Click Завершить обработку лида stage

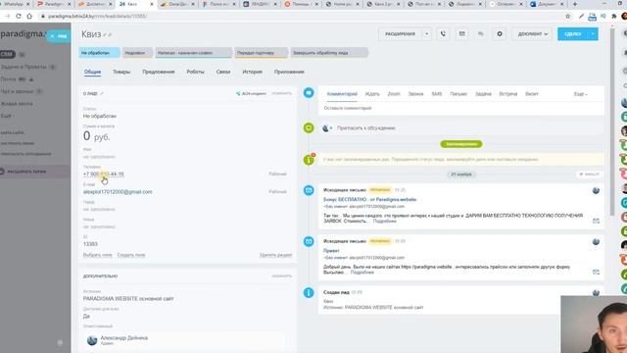coord(329,53)
